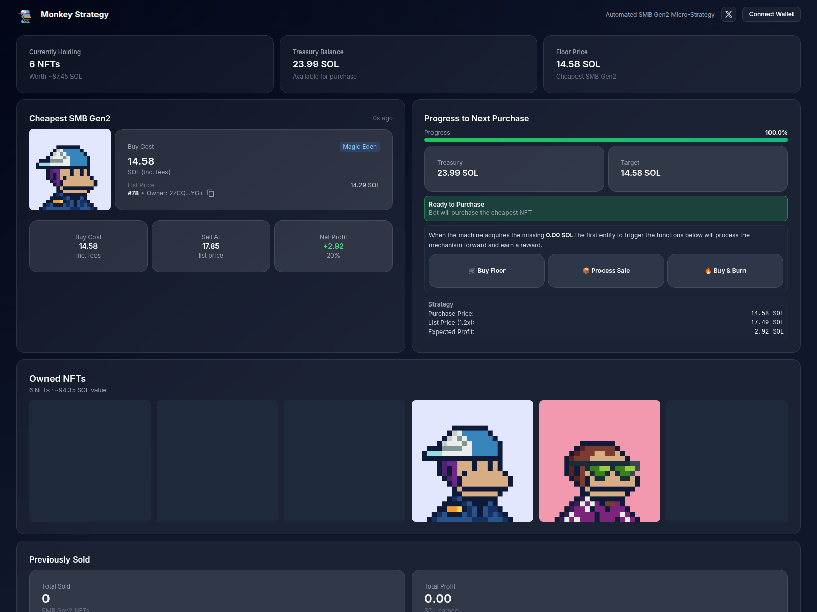Activate the Buy & Burn function

[725, 271]
